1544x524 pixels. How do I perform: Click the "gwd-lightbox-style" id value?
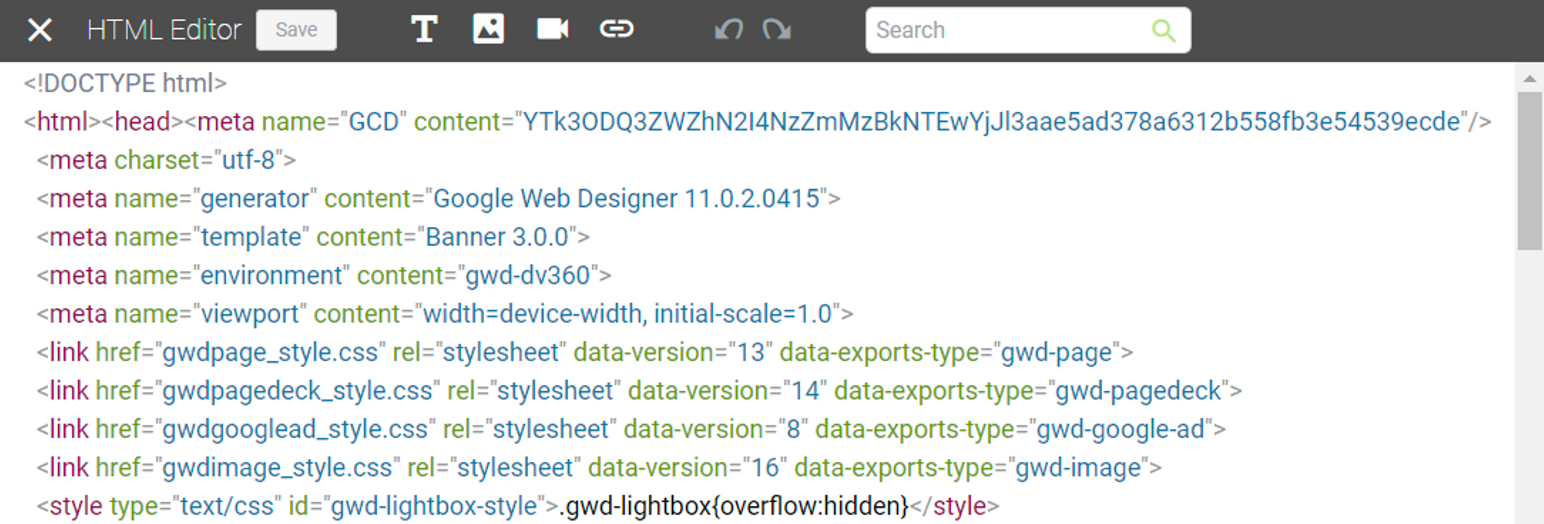435,506
